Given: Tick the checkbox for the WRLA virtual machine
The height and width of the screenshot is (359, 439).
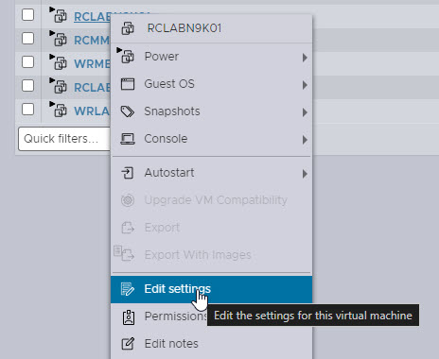Looking at the screenshot, I should coord(27,110).
